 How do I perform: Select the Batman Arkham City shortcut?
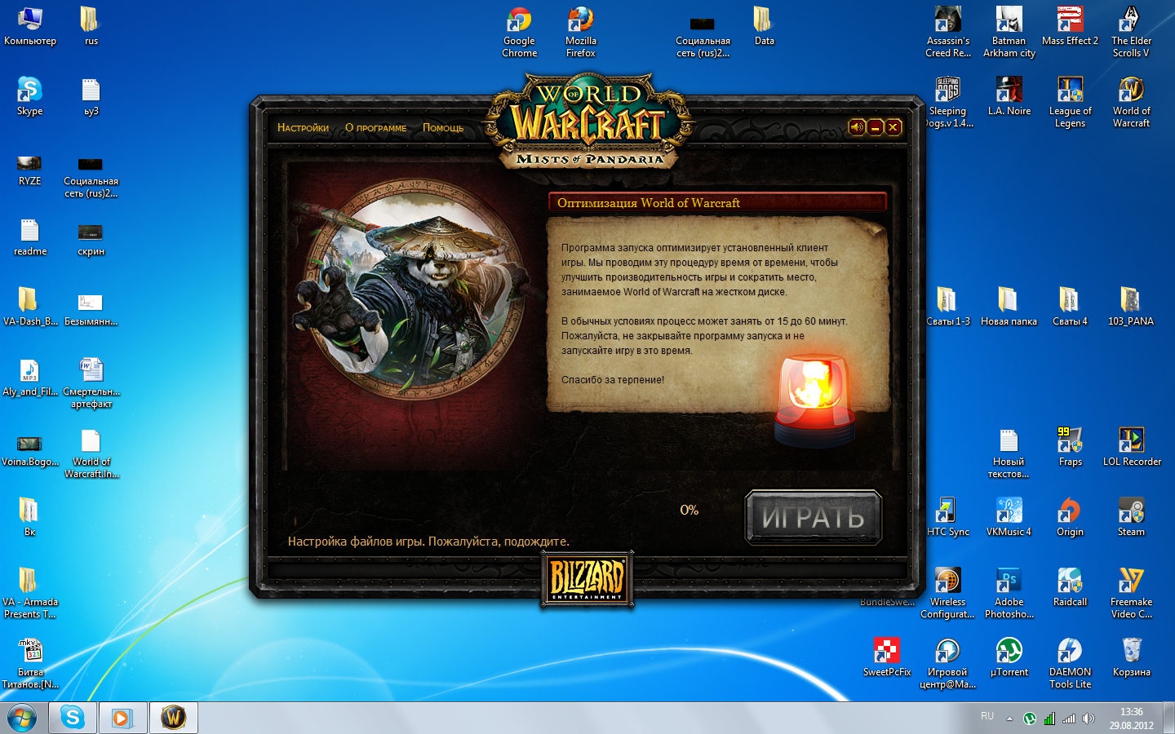(x=1009, y=33)
